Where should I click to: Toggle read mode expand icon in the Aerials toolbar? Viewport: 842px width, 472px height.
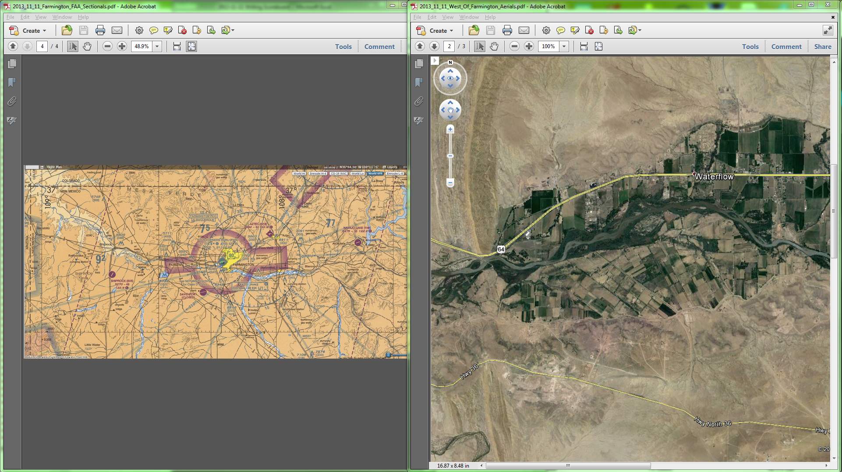click(x=827, y=30)
